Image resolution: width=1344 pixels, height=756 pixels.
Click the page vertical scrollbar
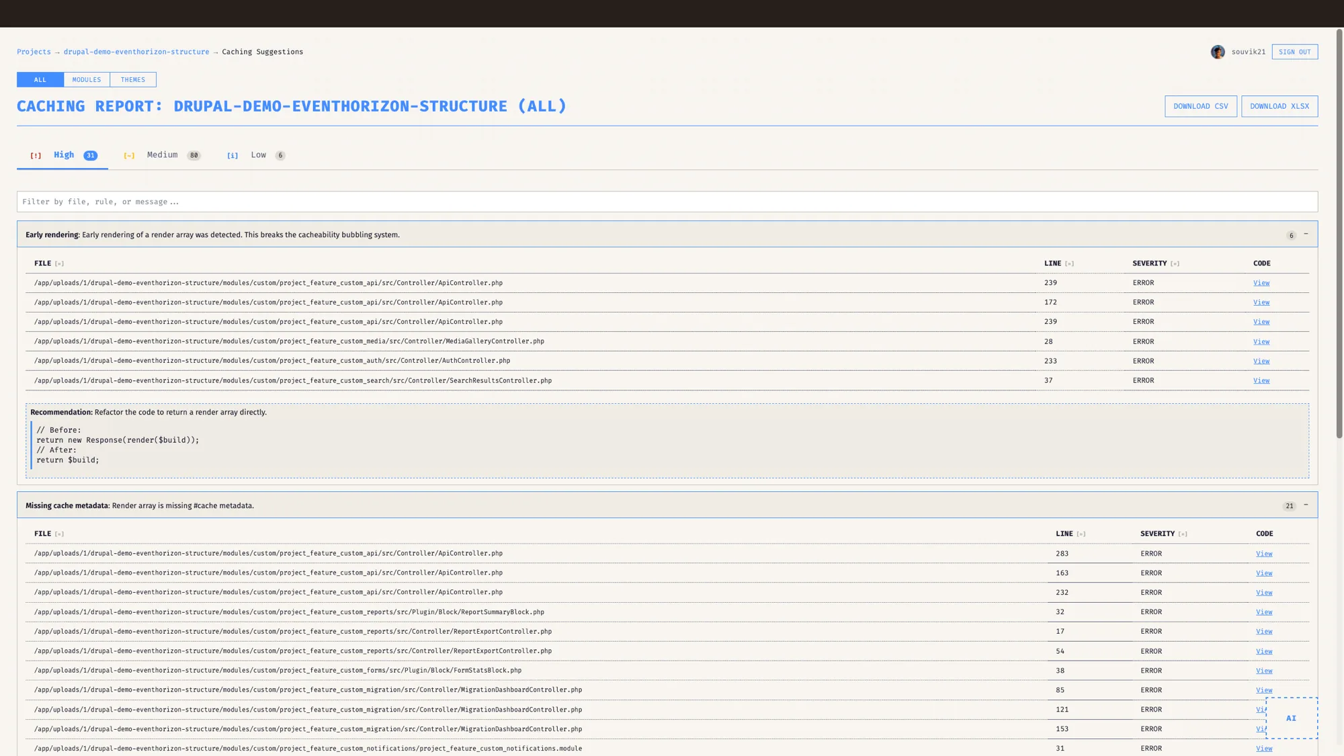[1339, 233]
